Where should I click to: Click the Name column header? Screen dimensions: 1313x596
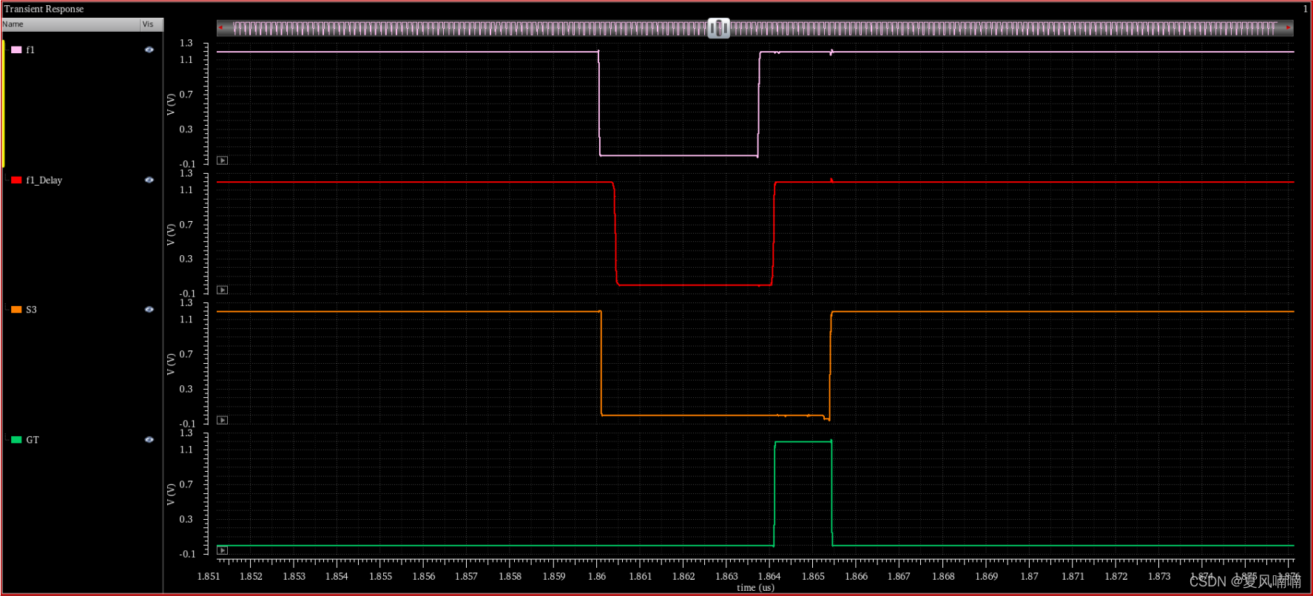coord(70,24)
